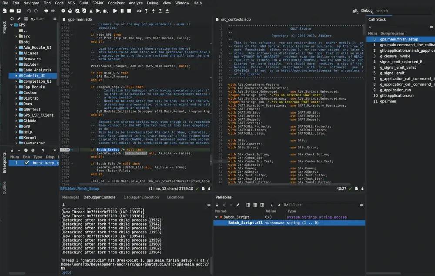This screenshot has height=276, width=435.
Task: Start debugging with the bug icon
Action: tap(105, 11)
